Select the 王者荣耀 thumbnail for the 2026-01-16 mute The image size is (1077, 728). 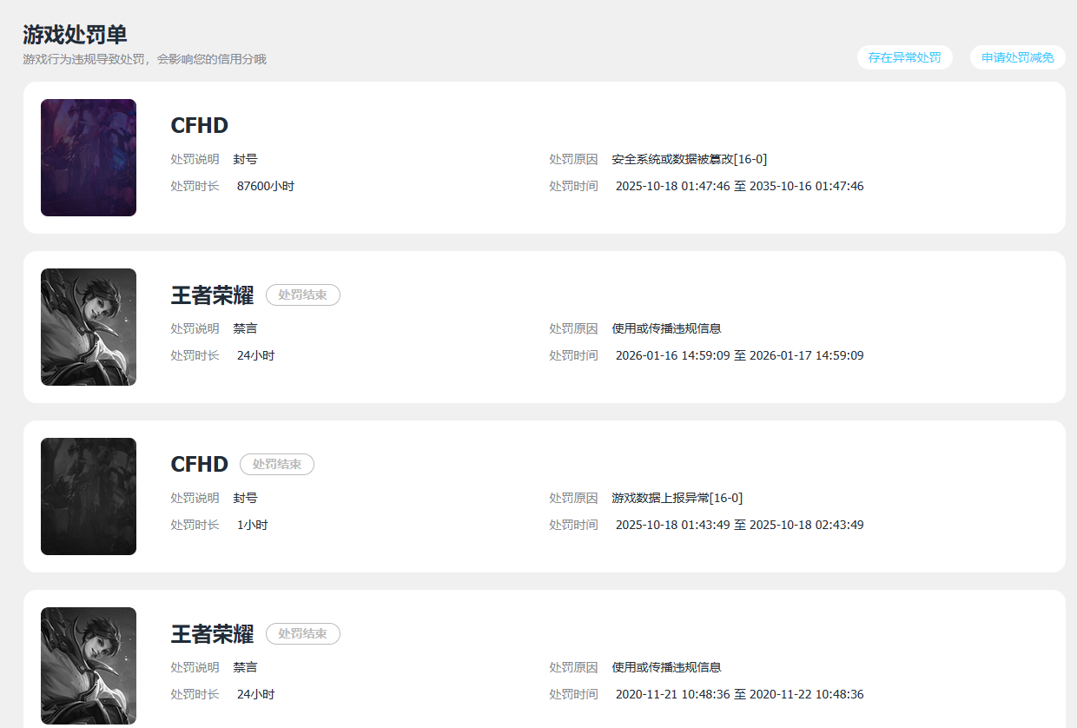tap(89, 327)
